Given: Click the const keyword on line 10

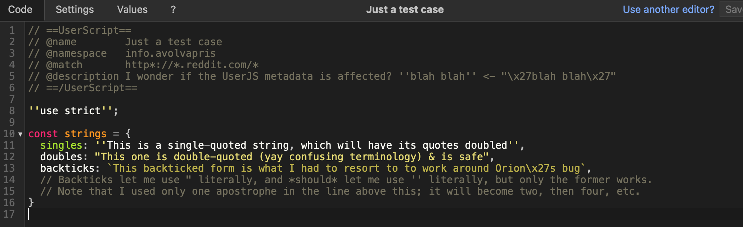Looking at the screenshot, I should coord(43,134).
